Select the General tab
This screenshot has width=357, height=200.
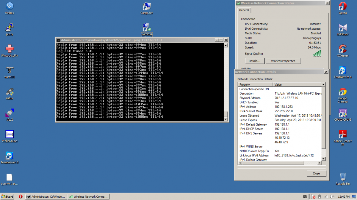[x=244, y=10]
